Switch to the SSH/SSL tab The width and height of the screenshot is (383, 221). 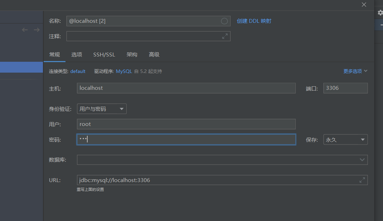(x=104, y=54)
